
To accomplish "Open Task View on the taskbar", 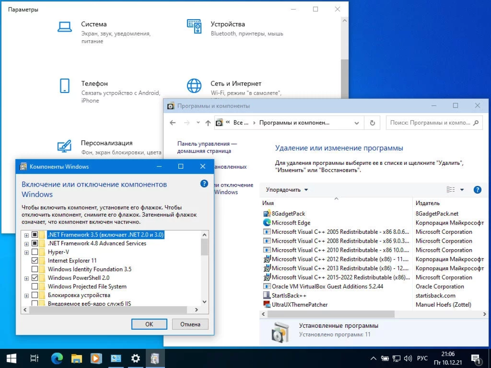I will (x=35, y=358).
